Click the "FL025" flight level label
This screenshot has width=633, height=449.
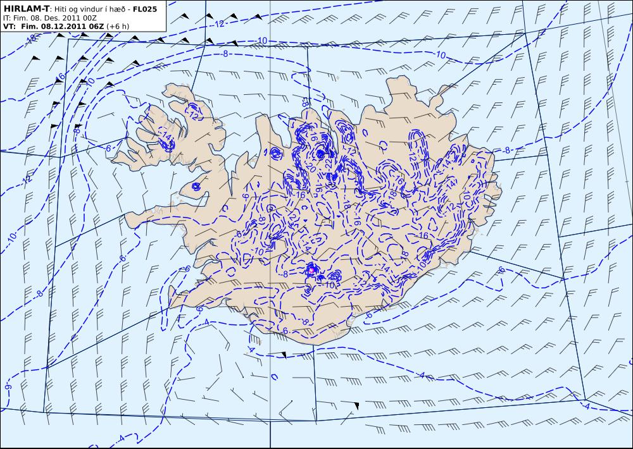pyautogui.click(x=144, y=9)
